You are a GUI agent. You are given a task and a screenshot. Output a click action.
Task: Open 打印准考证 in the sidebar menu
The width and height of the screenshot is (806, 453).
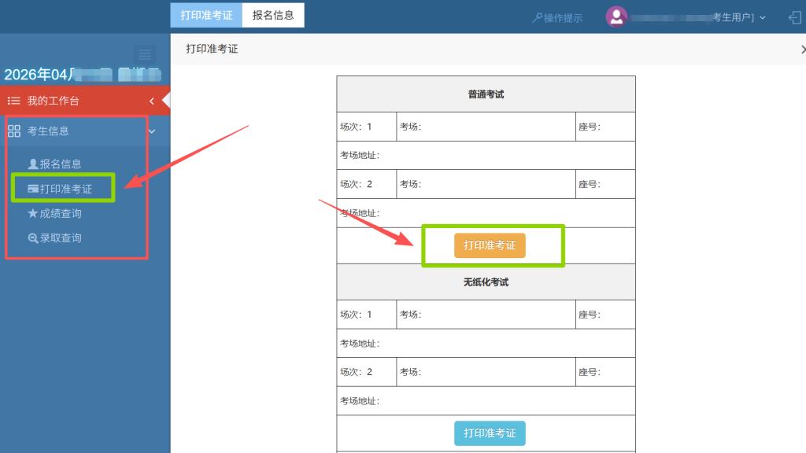point(66,189)
